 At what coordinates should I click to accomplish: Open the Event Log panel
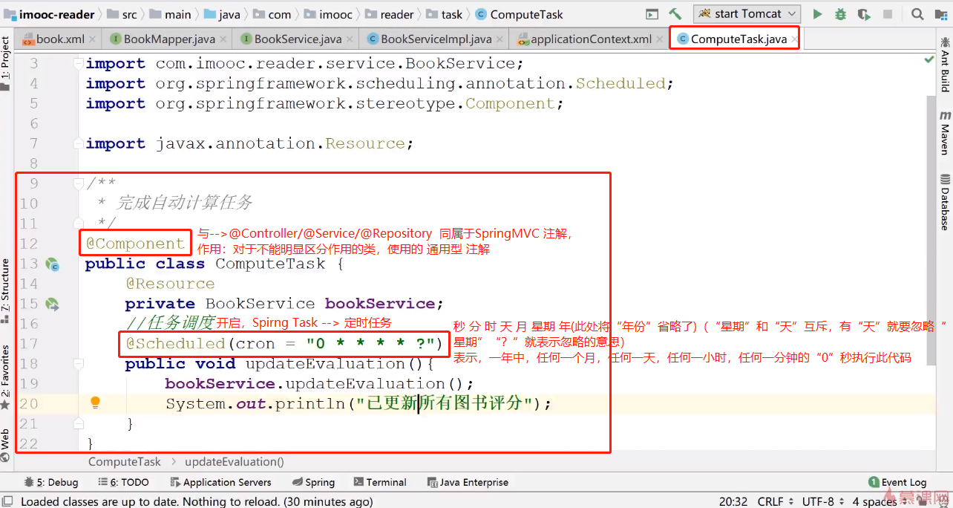click(897, 482)
